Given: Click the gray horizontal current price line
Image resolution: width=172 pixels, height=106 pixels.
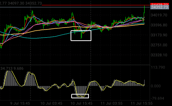Looking at the screenshot, I should point(75,7).
